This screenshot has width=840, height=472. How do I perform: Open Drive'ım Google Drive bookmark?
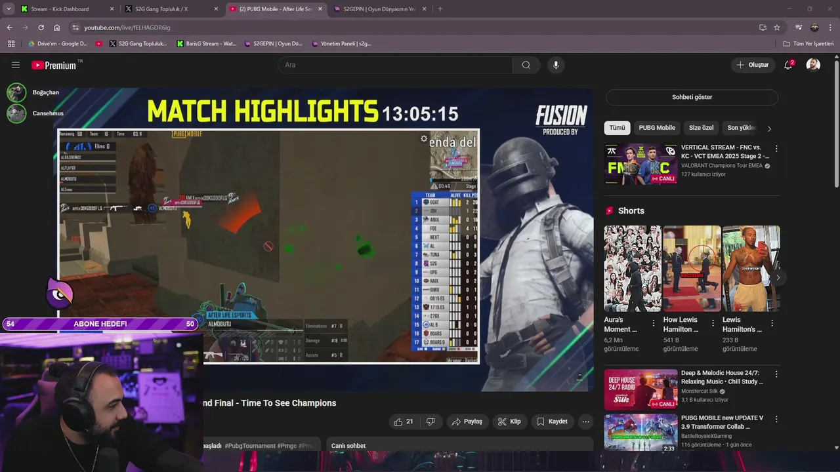(x=58, y=44)
